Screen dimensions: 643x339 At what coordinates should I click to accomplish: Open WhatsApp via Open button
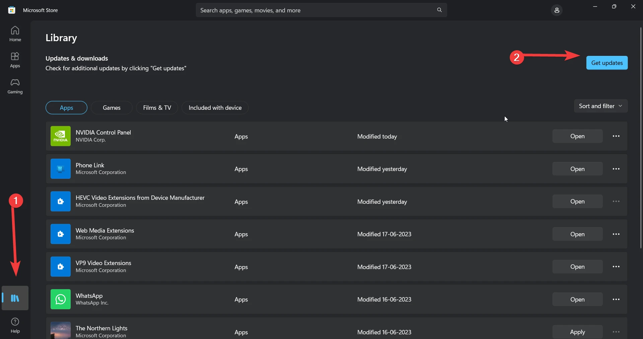577,300
